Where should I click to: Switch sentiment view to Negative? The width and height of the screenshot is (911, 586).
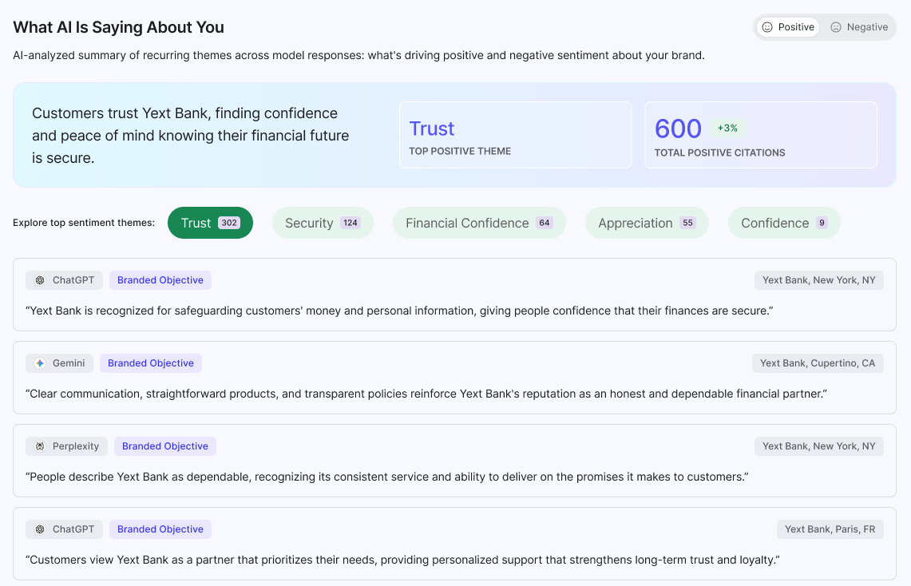tap(859, 27)
